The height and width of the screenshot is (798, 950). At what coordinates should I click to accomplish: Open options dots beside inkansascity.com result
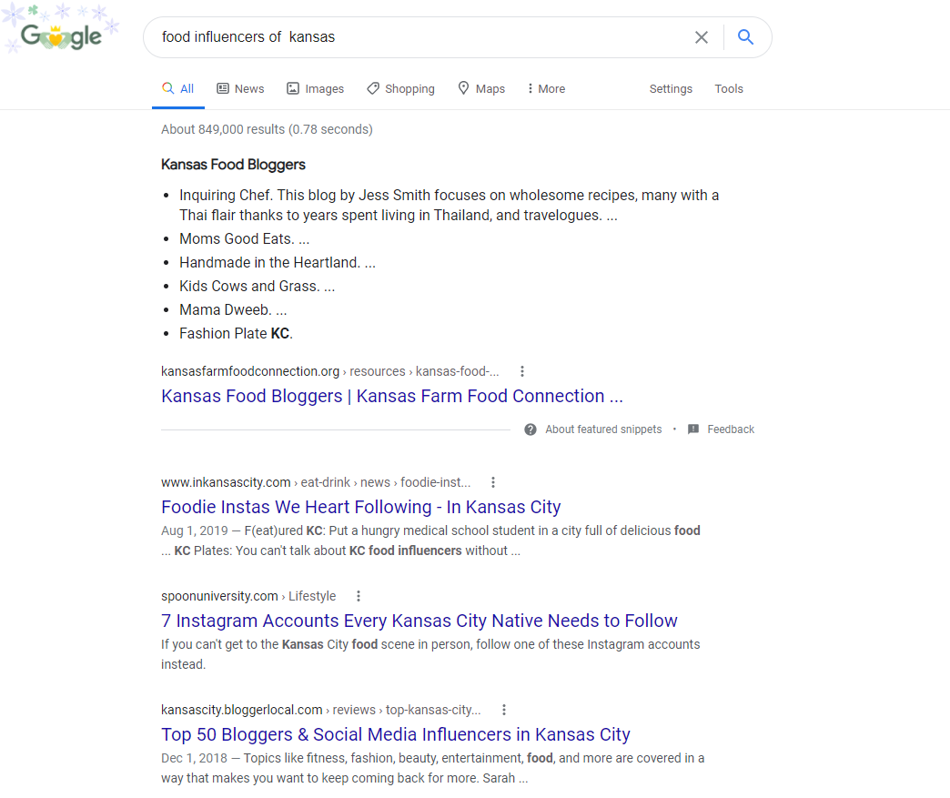click(493, 482)
